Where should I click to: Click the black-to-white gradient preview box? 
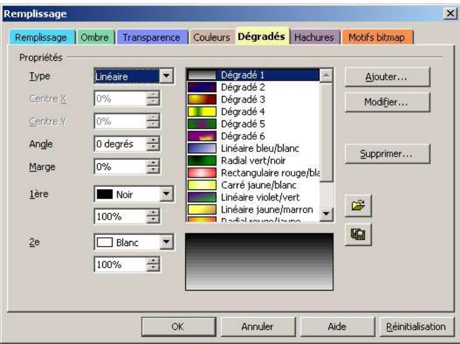pyautogui.click(x=259, y=262)
